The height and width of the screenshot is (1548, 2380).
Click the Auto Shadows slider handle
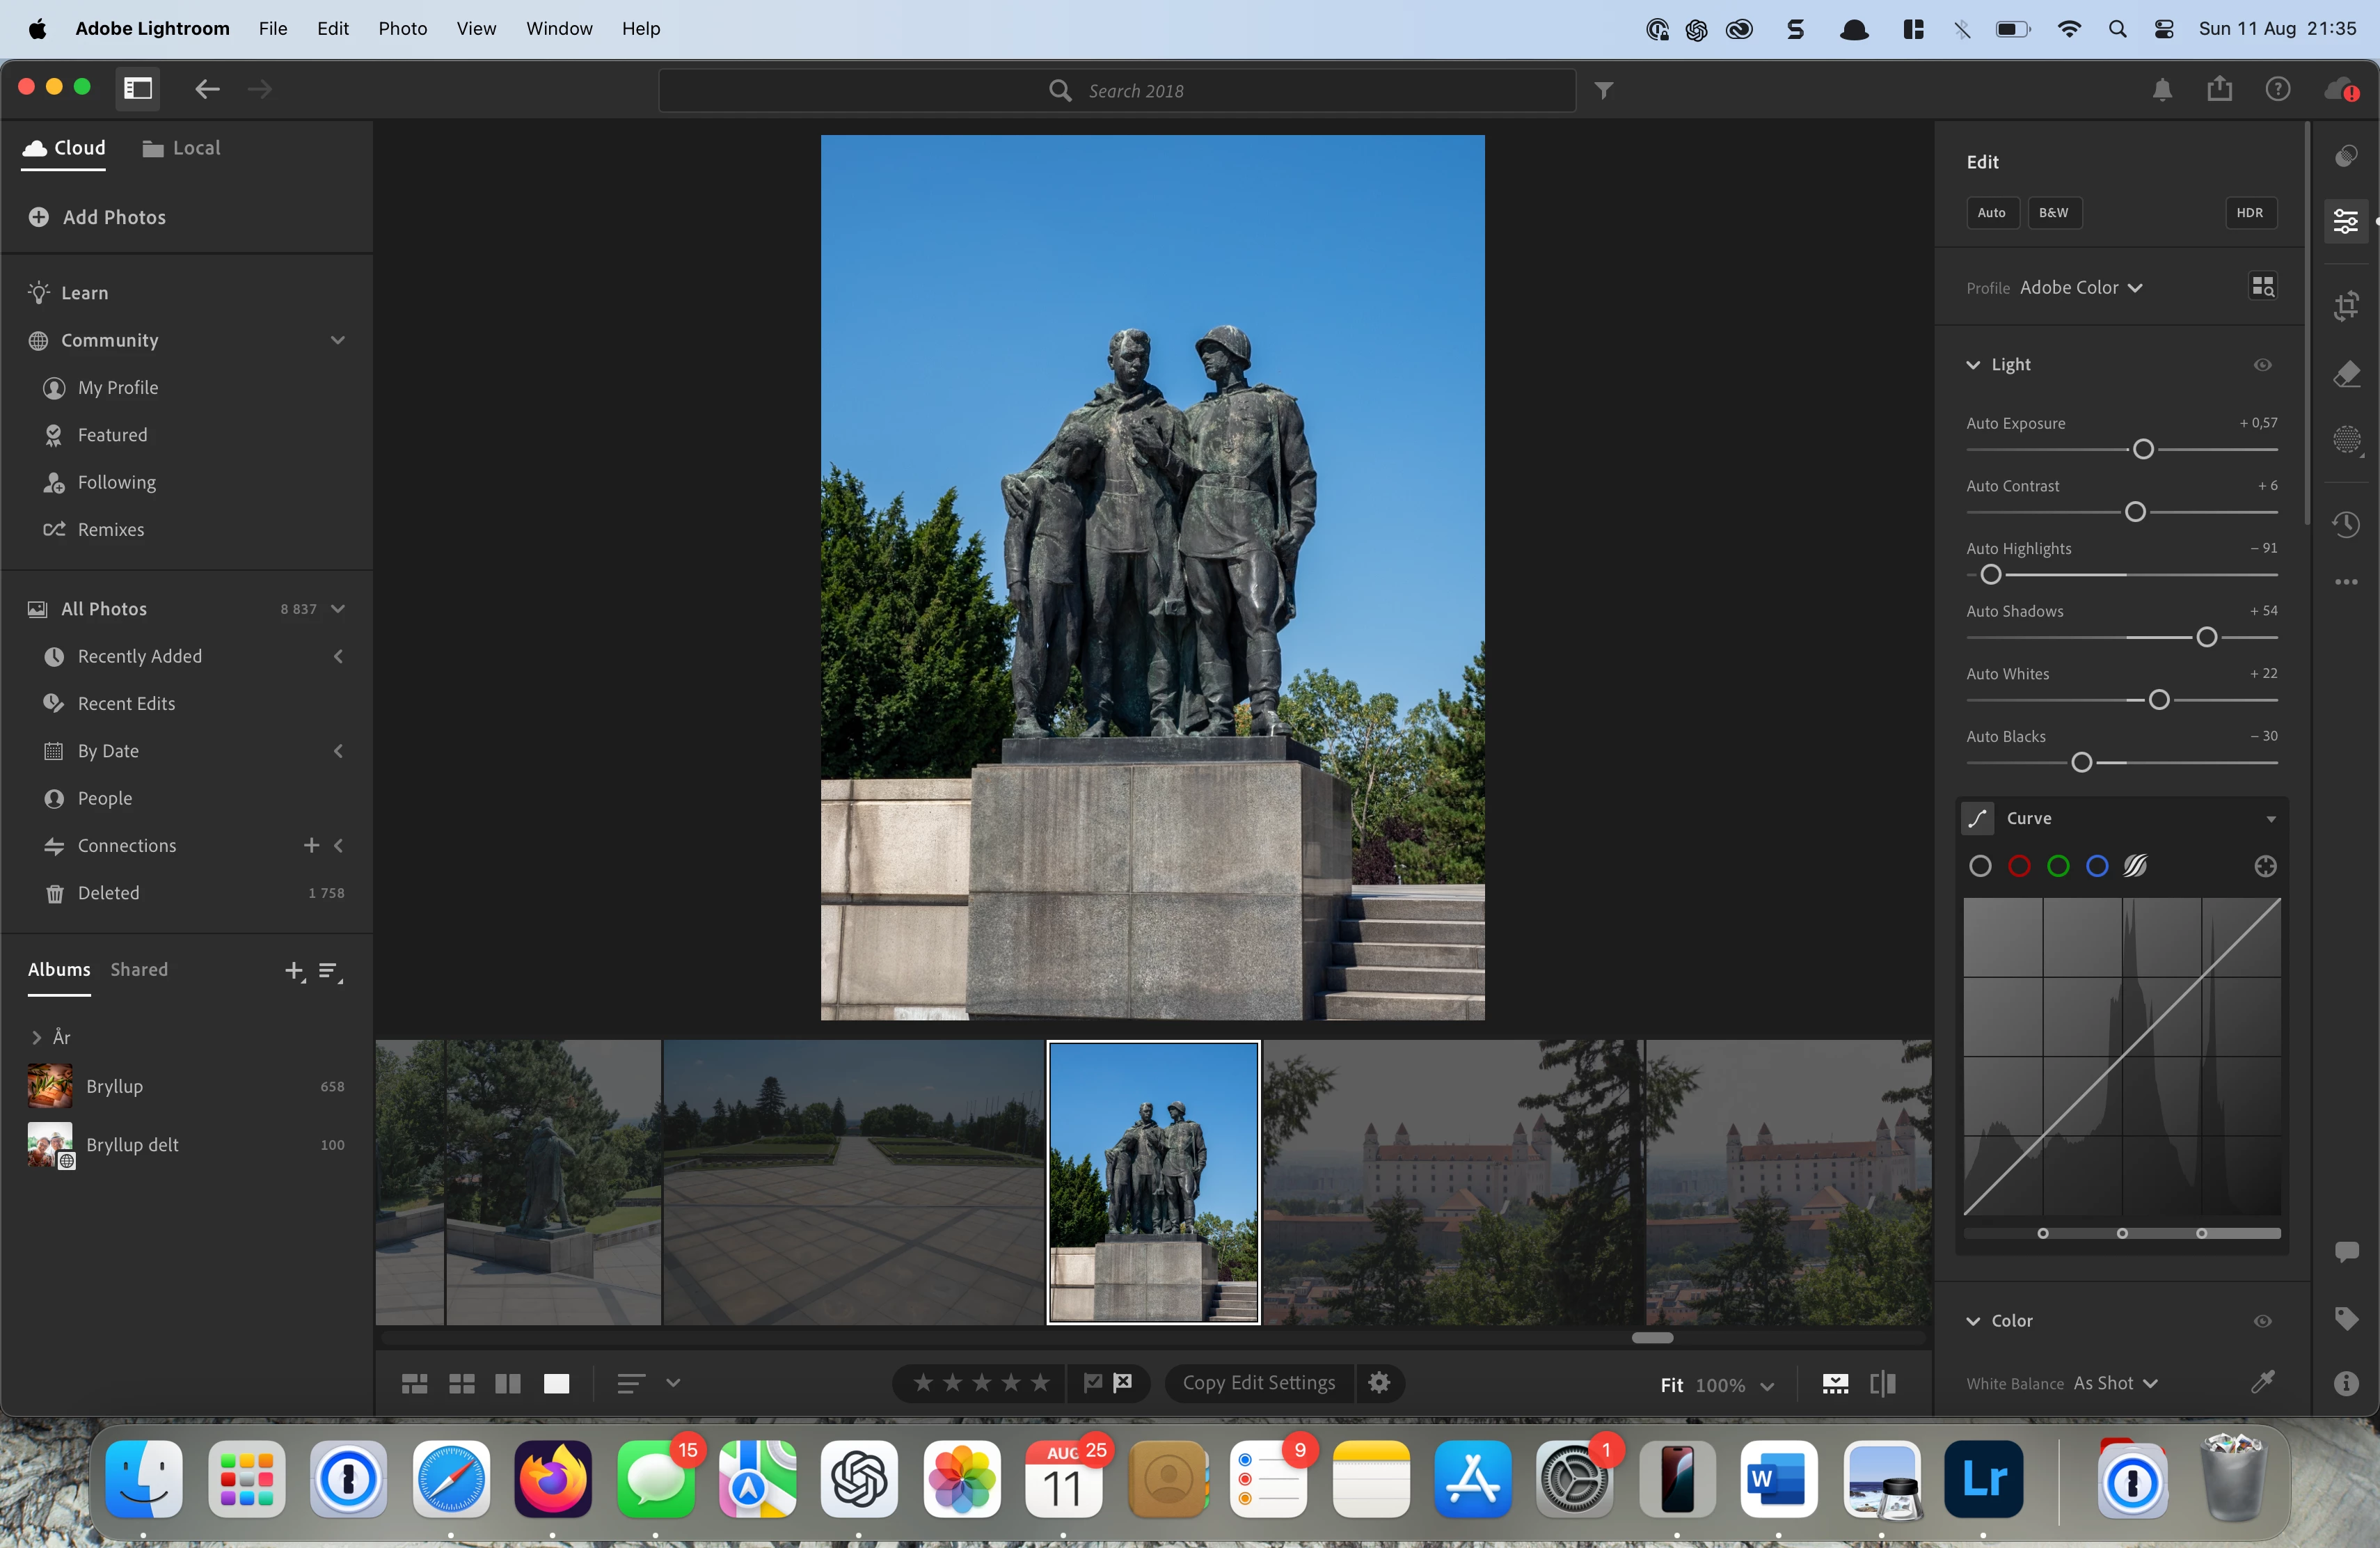(2206, 638)
